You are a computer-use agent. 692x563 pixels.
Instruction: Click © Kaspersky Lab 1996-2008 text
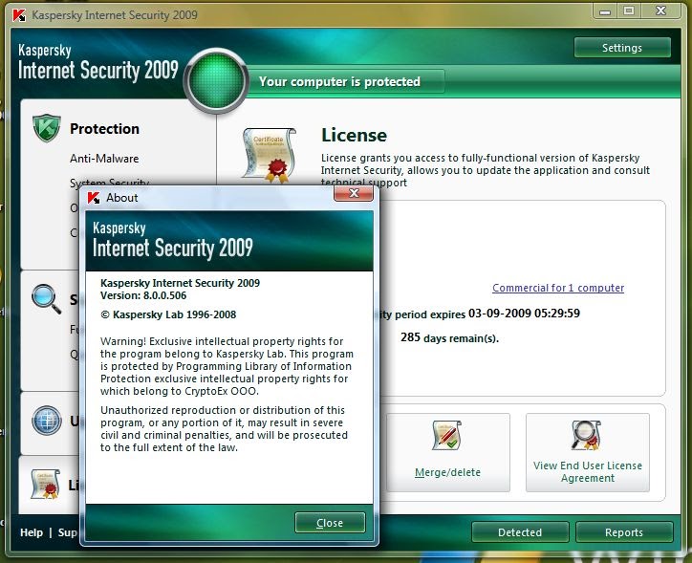[x=168, y=314]
